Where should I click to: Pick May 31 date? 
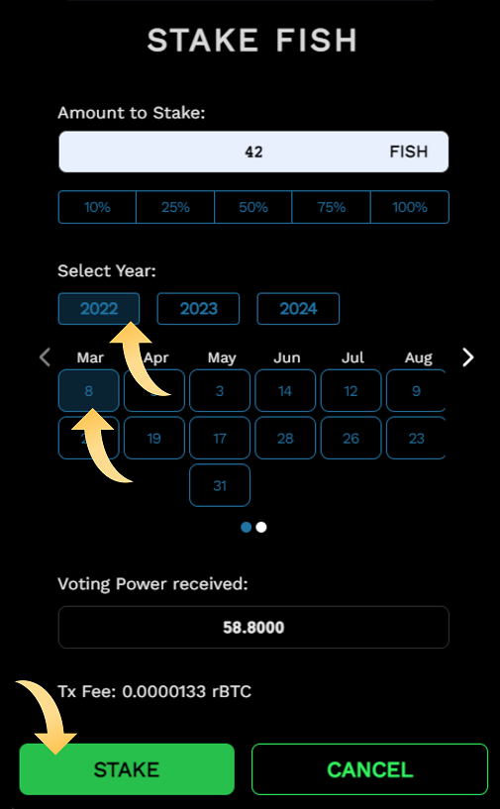(x=220, y=485)
